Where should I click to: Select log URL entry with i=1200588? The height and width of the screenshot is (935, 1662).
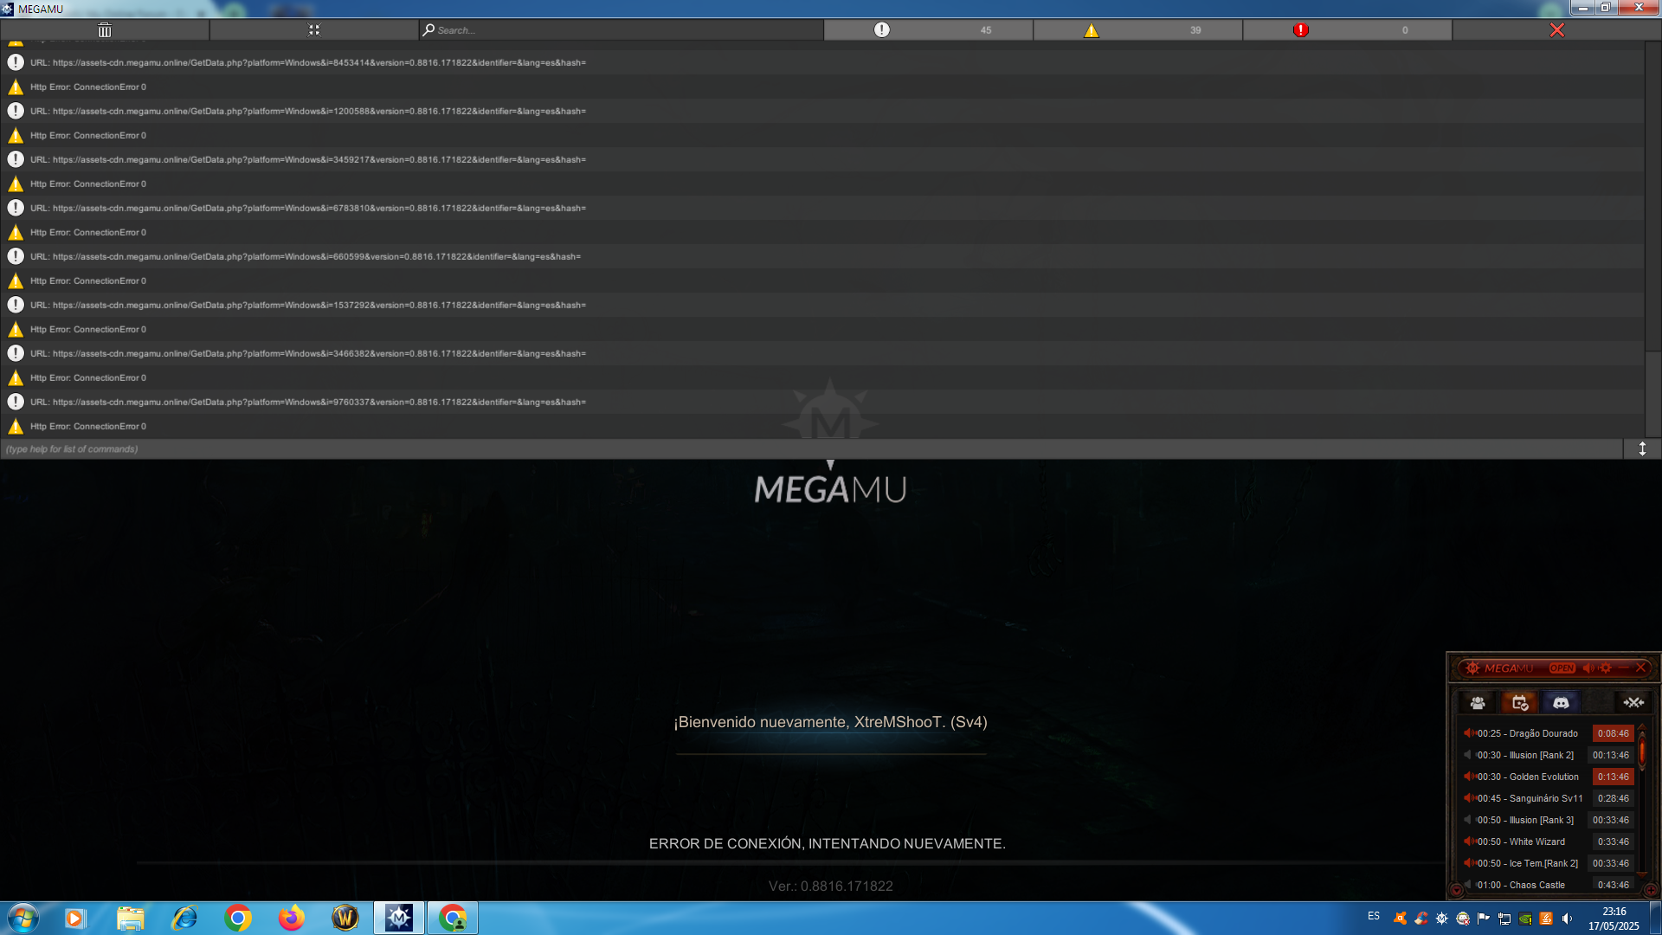(x=822, y=111)
